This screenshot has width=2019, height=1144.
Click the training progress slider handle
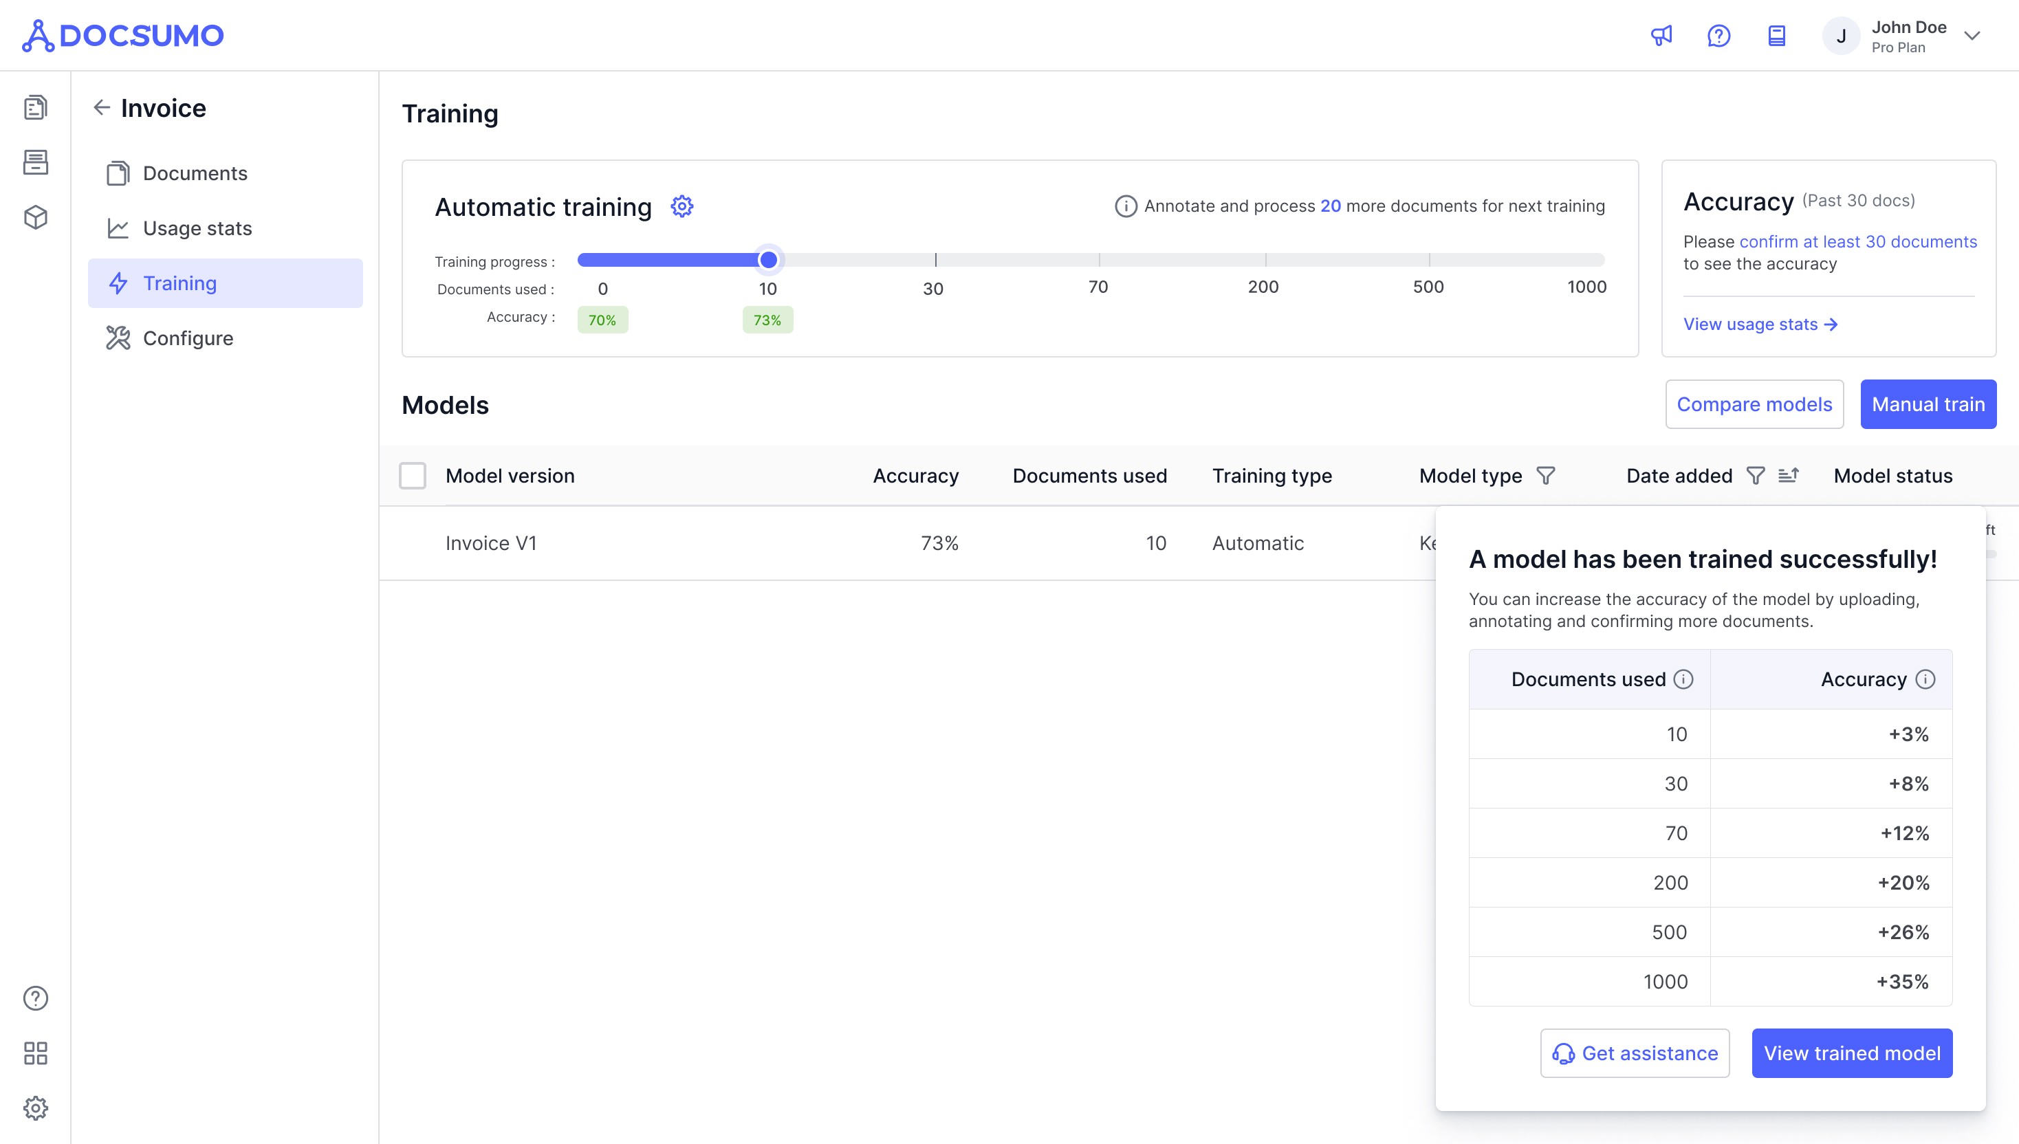768,259
